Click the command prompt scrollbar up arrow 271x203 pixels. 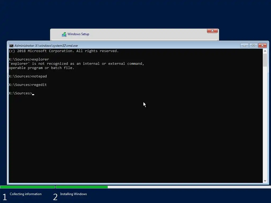(265, 51)
